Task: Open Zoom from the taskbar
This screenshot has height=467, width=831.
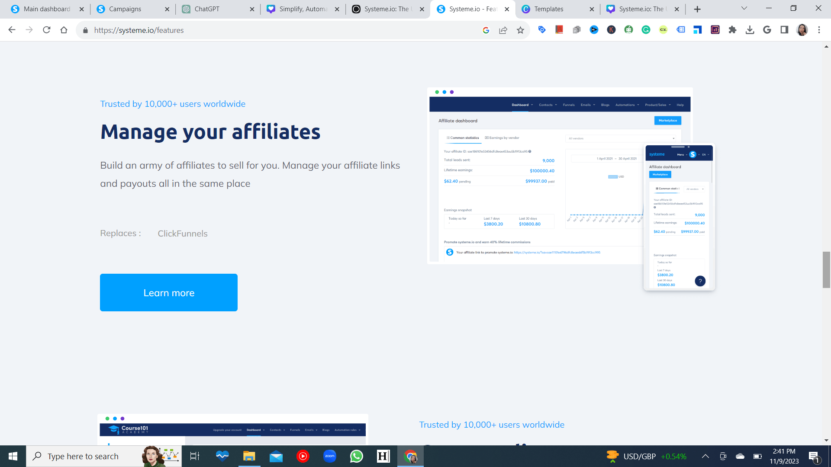Action: 329,456
